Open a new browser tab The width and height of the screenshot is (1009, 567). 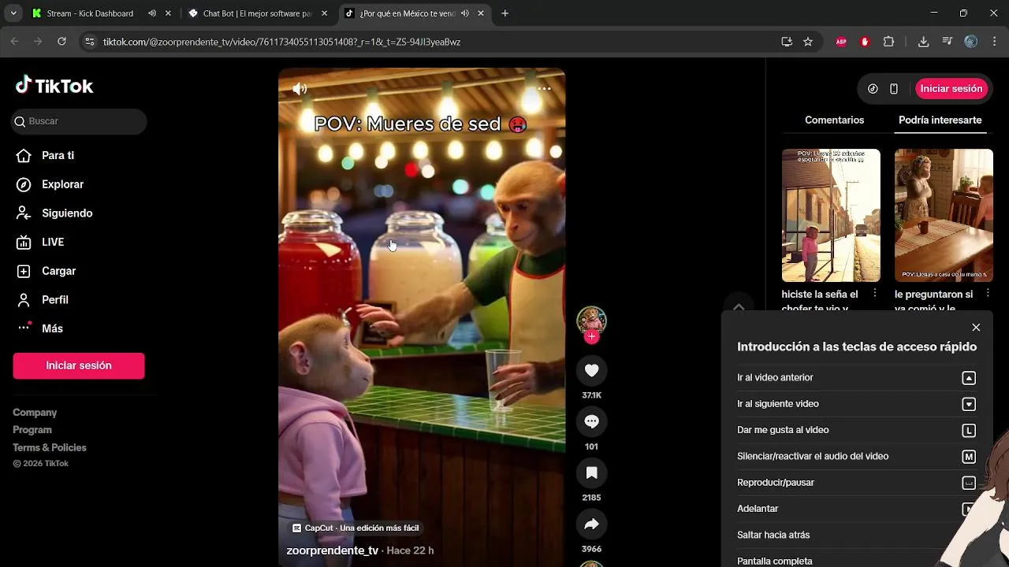coord(504,13)
